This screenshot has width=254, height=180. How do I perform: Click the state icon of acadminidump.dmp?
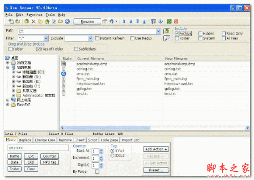click(63, 64)
